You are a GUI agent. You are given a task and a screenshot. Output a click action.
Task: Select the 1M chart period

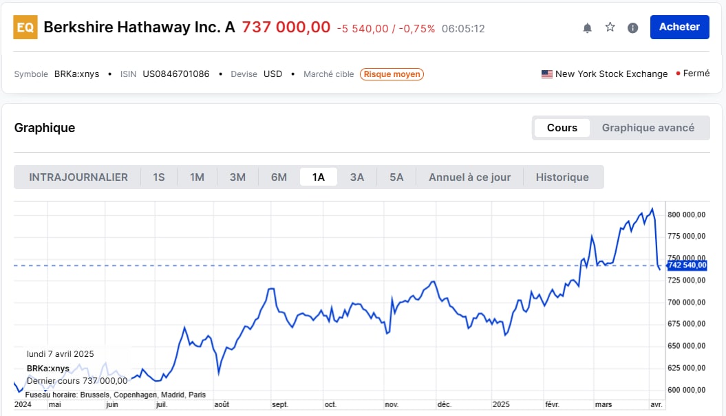[x=197, y=177]
